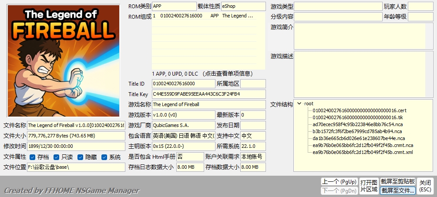Click the 游戏名称 field The Legend of Fireball

coord(209,104)
